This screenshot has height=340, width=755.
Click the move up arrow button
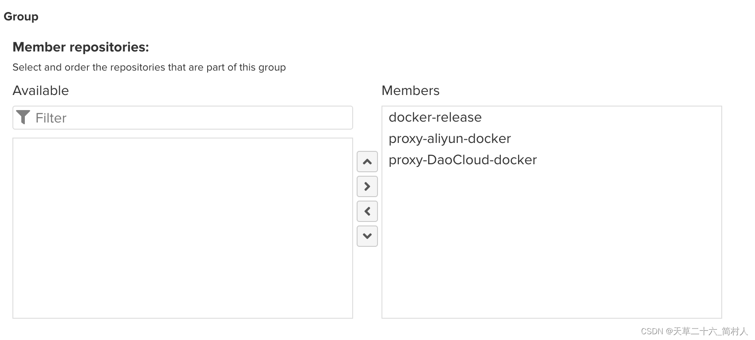367,162
